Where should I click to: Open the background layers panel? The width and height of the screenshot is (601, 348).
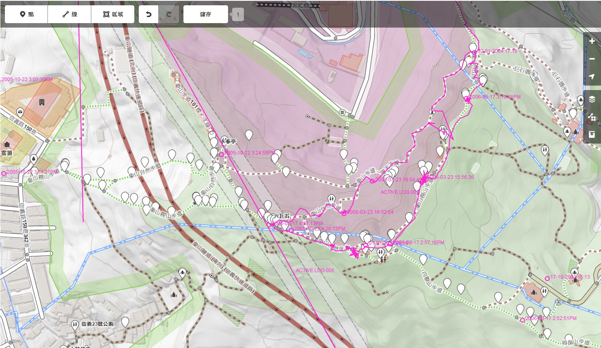[x=592, y=99]
